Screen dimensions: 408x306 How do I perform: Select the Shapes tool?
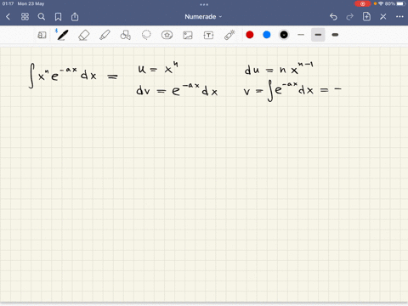point(126,35)
